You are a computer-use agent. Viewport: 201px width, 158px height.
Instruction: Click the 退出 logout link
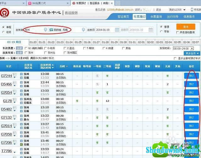tap(158, 10)
